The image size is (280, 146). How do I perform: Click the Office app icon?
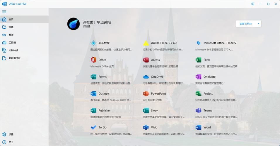click(93, 60)
